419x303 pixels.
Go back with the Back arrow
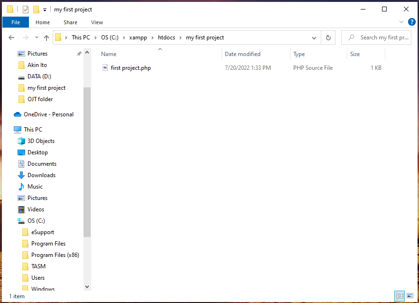point(11,38)
